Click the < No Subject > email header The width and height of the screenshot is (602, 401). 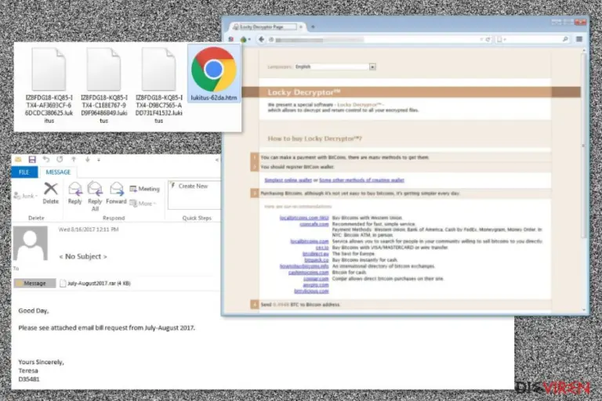[x=83, y=256]
